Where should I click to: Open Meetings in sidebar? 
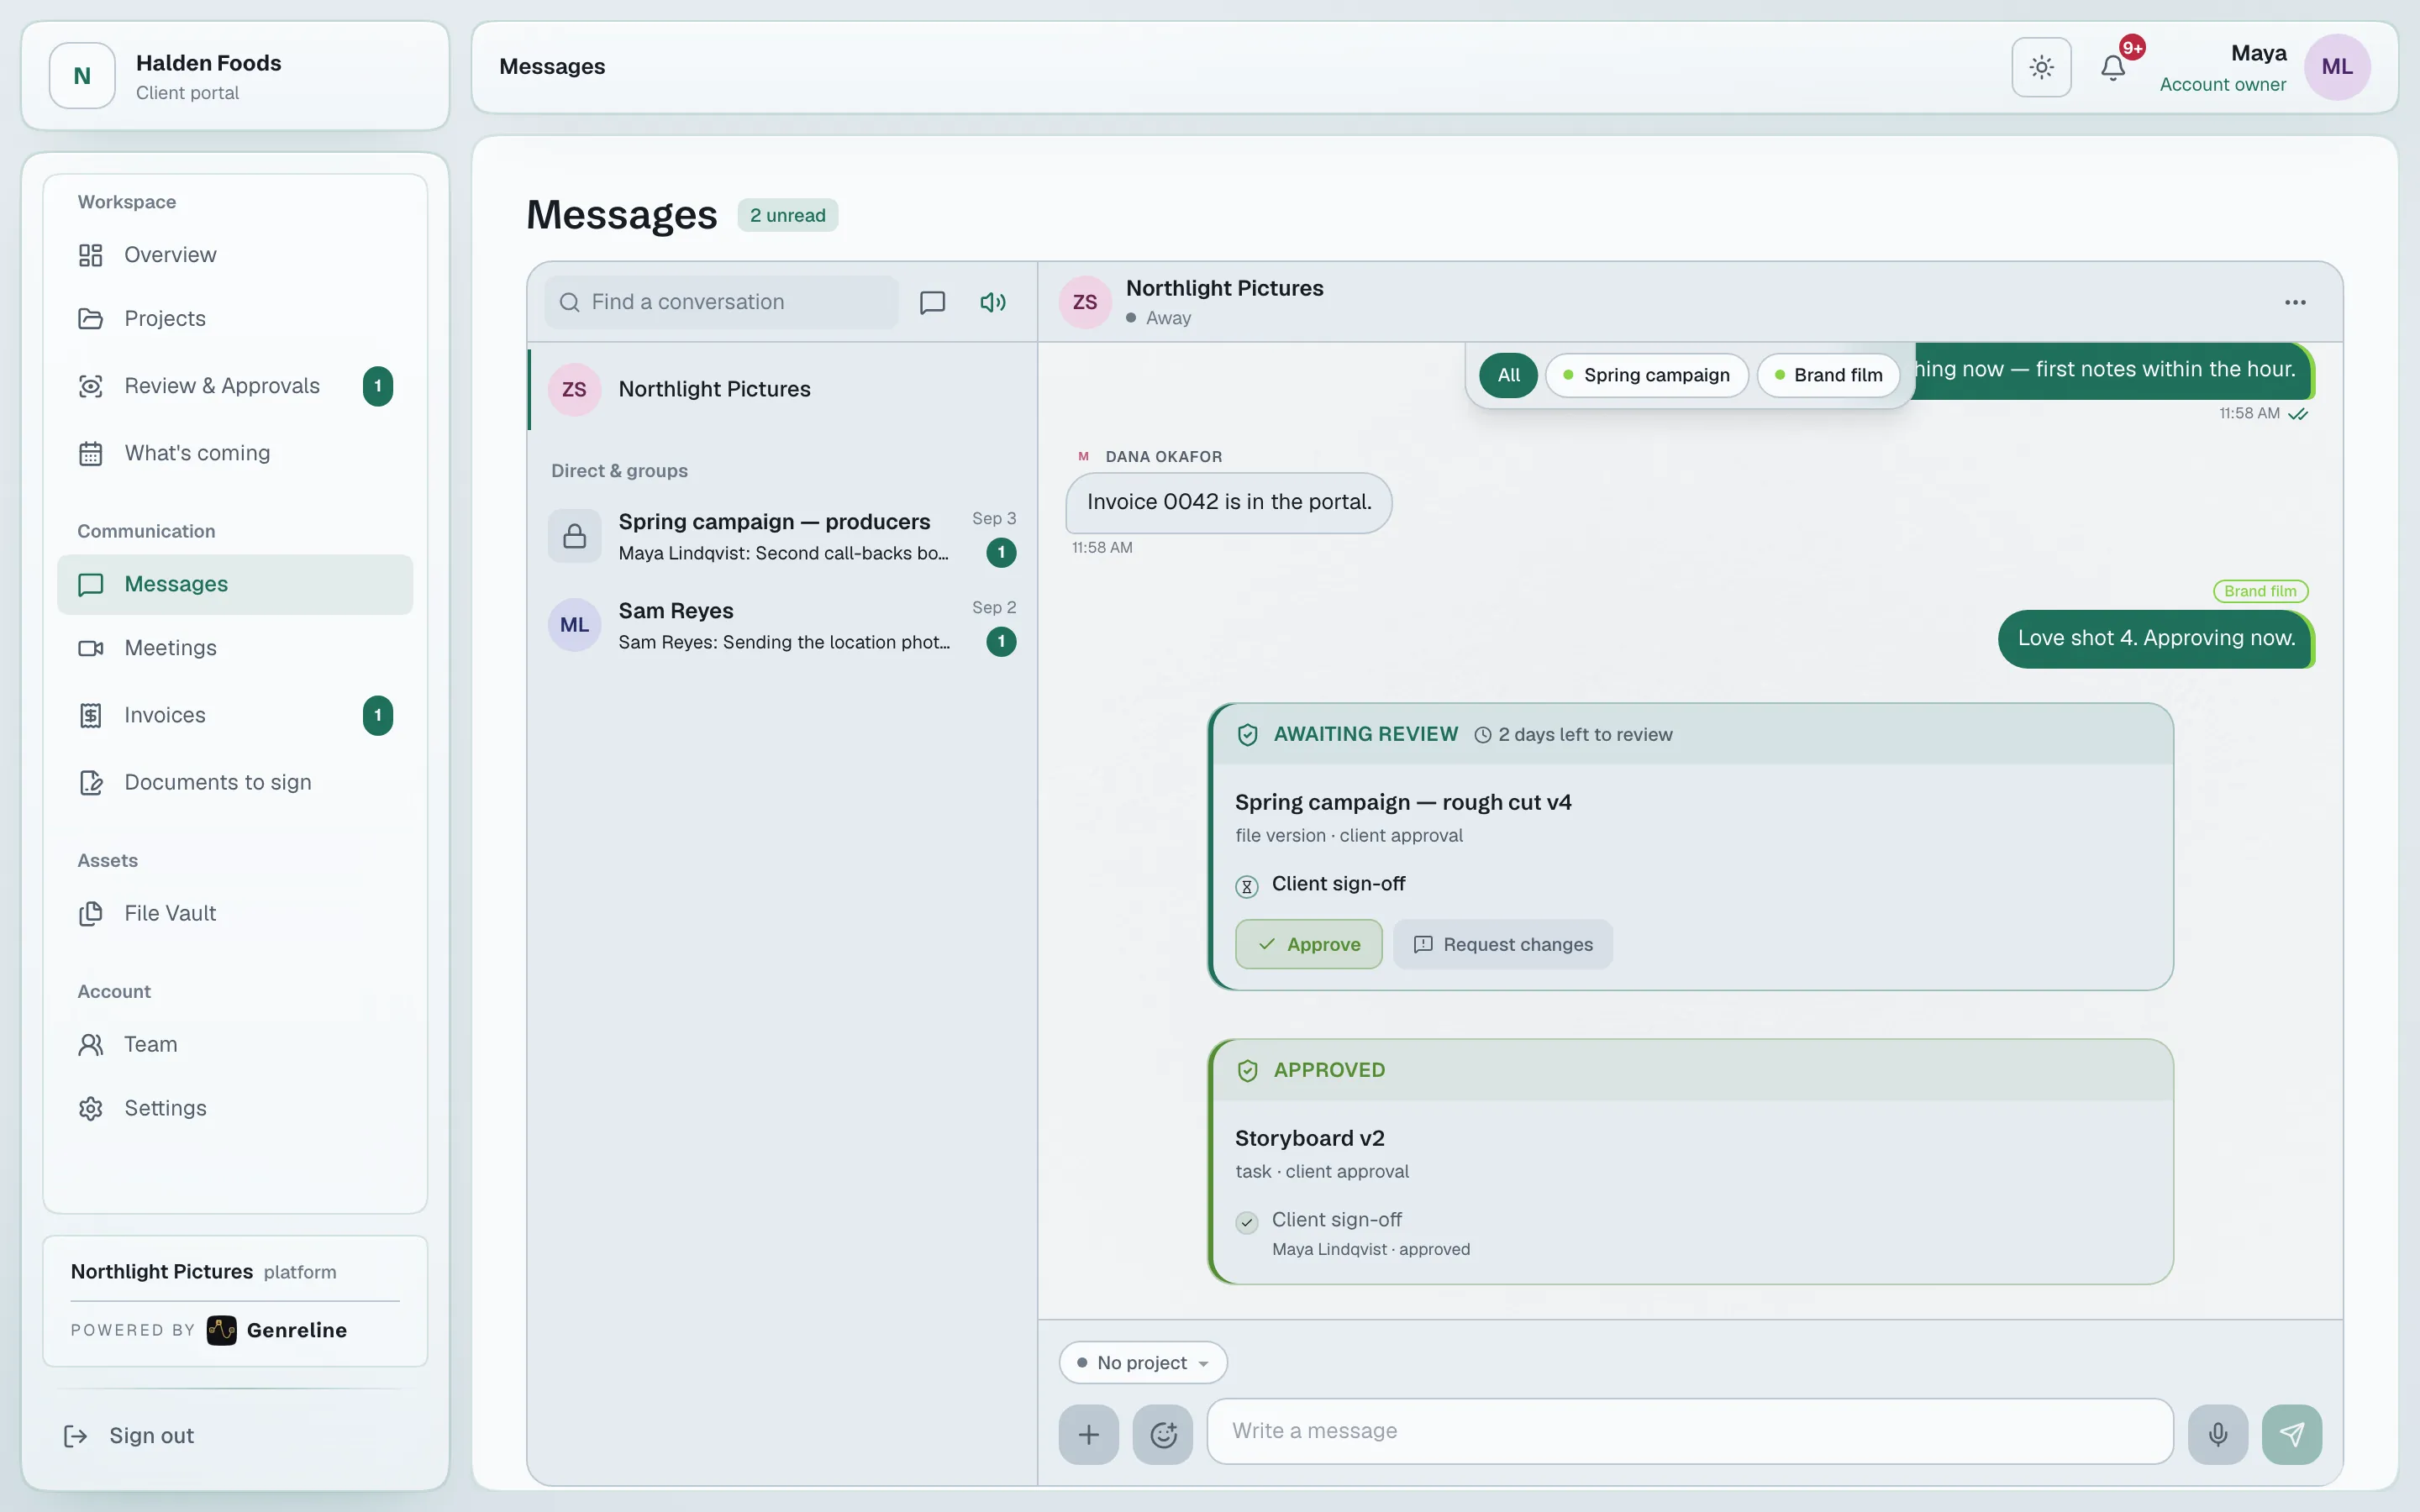tap(235, 648)
